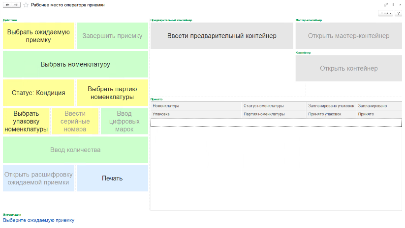Click Ввод количества button

[75, 150]
